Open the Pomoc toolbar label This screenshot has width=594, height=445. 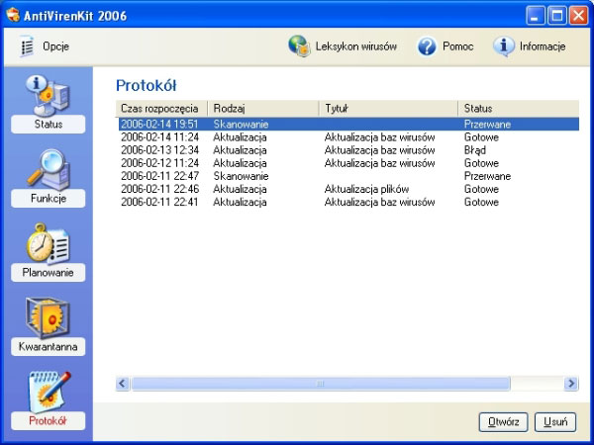(458, 46)
